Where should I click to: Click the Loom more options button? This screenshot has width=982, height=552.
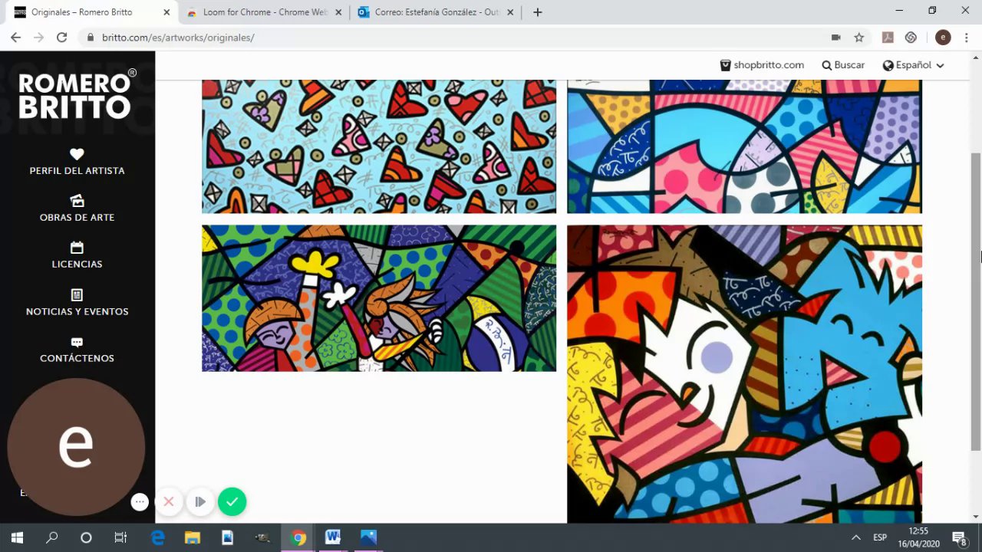coord(140,502)
